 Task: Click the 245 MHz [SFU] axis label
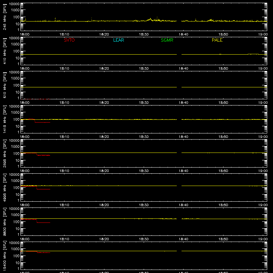point(5,17)
